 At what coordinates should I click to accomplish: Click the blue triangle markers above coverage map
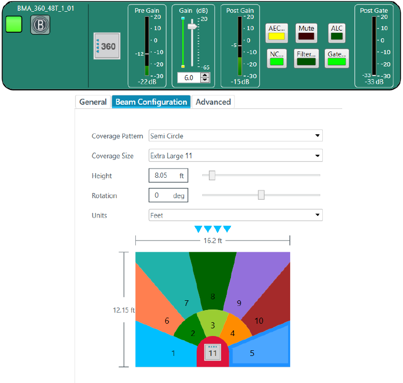click(213, 229)
